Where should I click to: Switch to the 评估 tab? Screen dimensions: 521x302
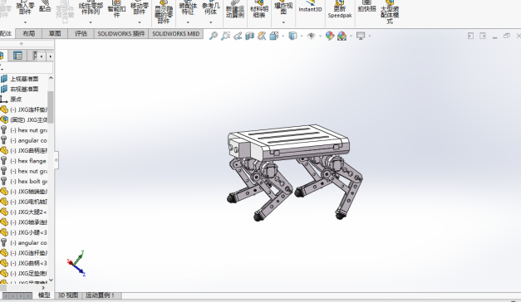(x=81, y=33)
